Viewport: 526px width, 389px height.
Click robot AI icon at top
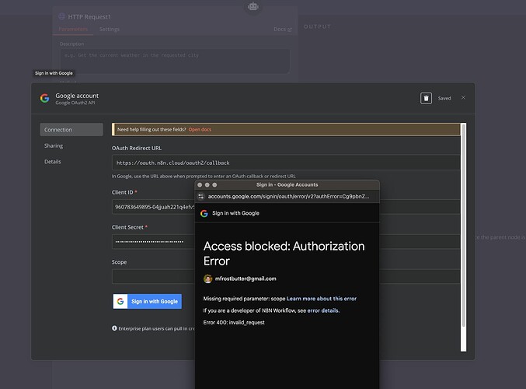[253, 6]
